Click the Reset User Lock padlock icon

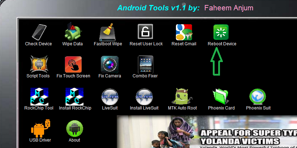pos(145,31)
